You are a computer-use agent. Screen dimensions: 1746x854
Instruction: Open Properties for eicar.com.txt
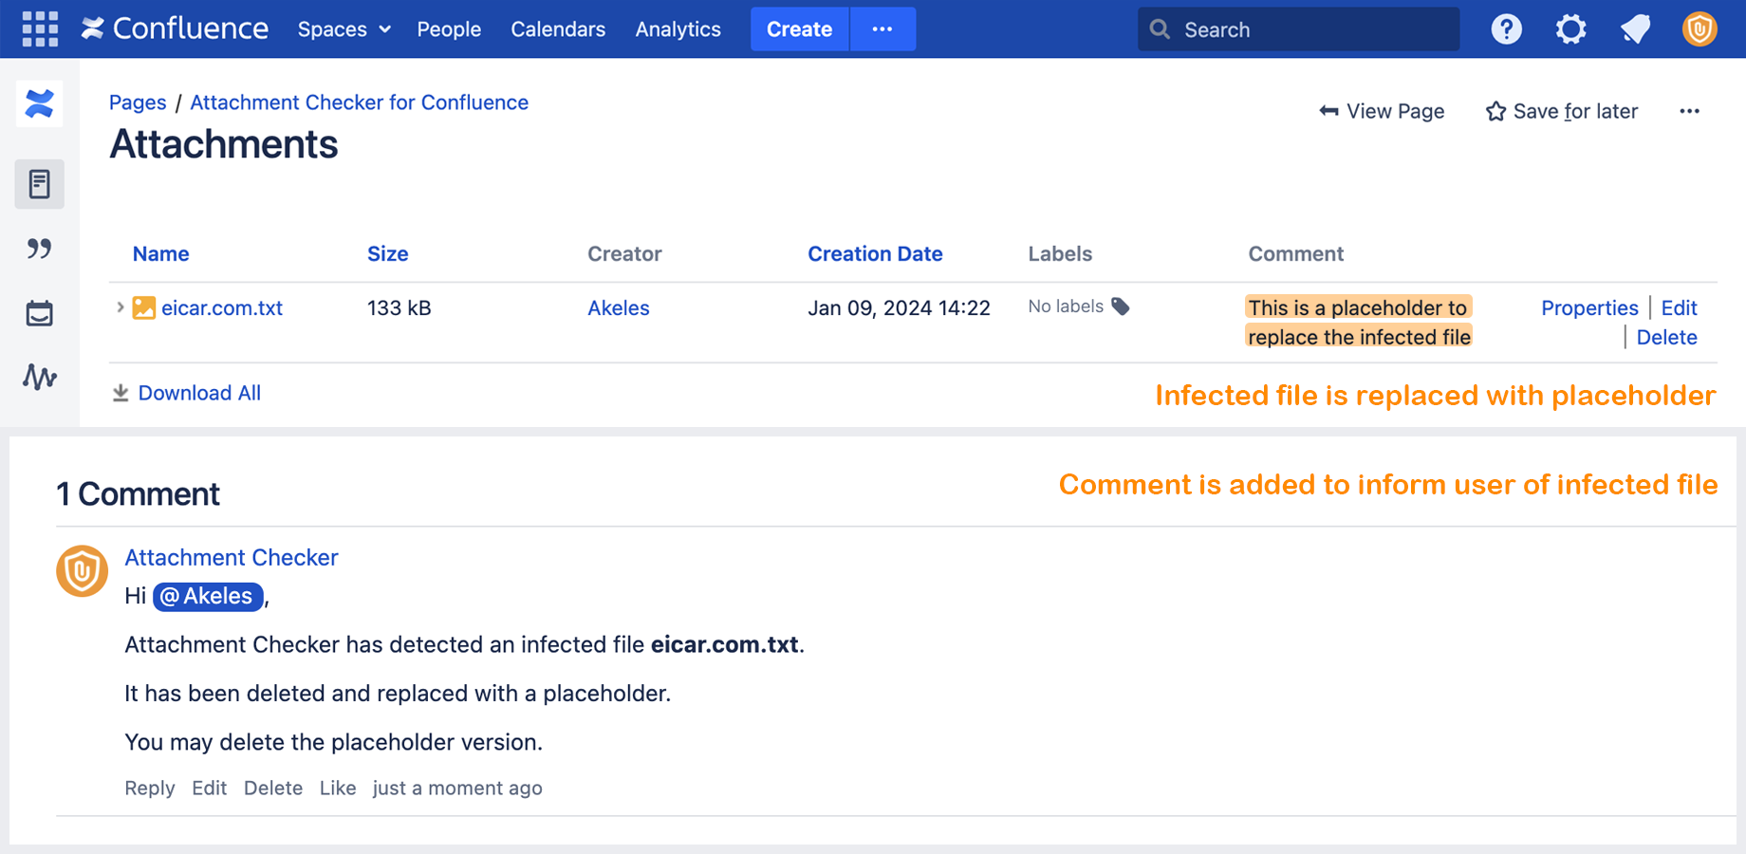click(x=1589, y=307)
